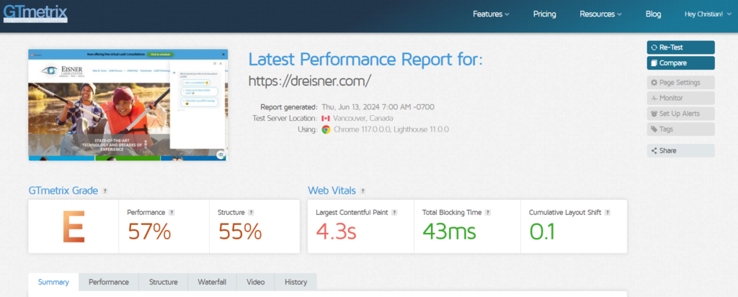This screenshot has height=297, width=738.
Task: Click help icon next to Performance score
Action: [x=172, y=212]
